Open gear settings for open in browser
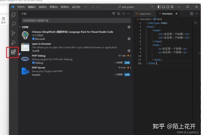This screenshot has height=135, width=201. point(129,51)
